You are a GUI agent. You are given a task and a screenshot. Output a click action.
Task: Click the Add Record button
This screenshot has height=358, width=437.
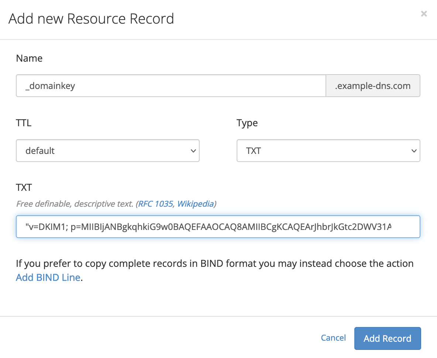388,338
